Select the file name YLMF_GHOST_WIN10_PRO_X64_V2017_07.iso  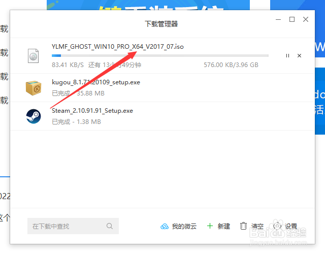click(118, 47)
